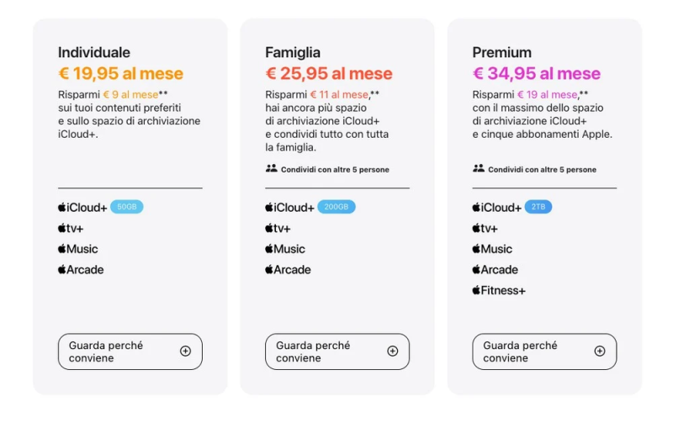Click the Apple Arcade logo in Premium plan

coord(495,270)
